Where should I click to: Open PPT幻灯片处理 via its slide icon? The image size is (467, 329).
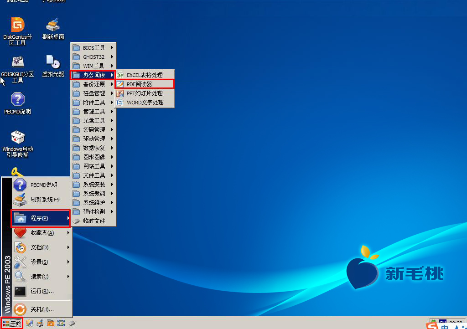pyautogui.click(x=120, y=93)
